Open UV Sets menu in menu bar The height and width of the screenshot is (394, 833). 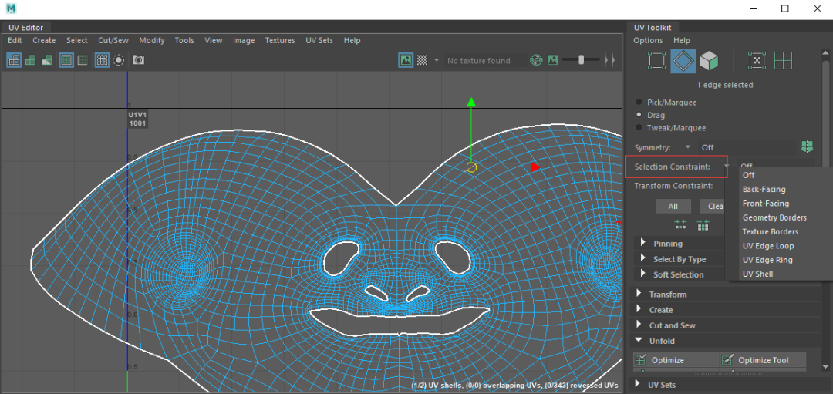point(319,40)
